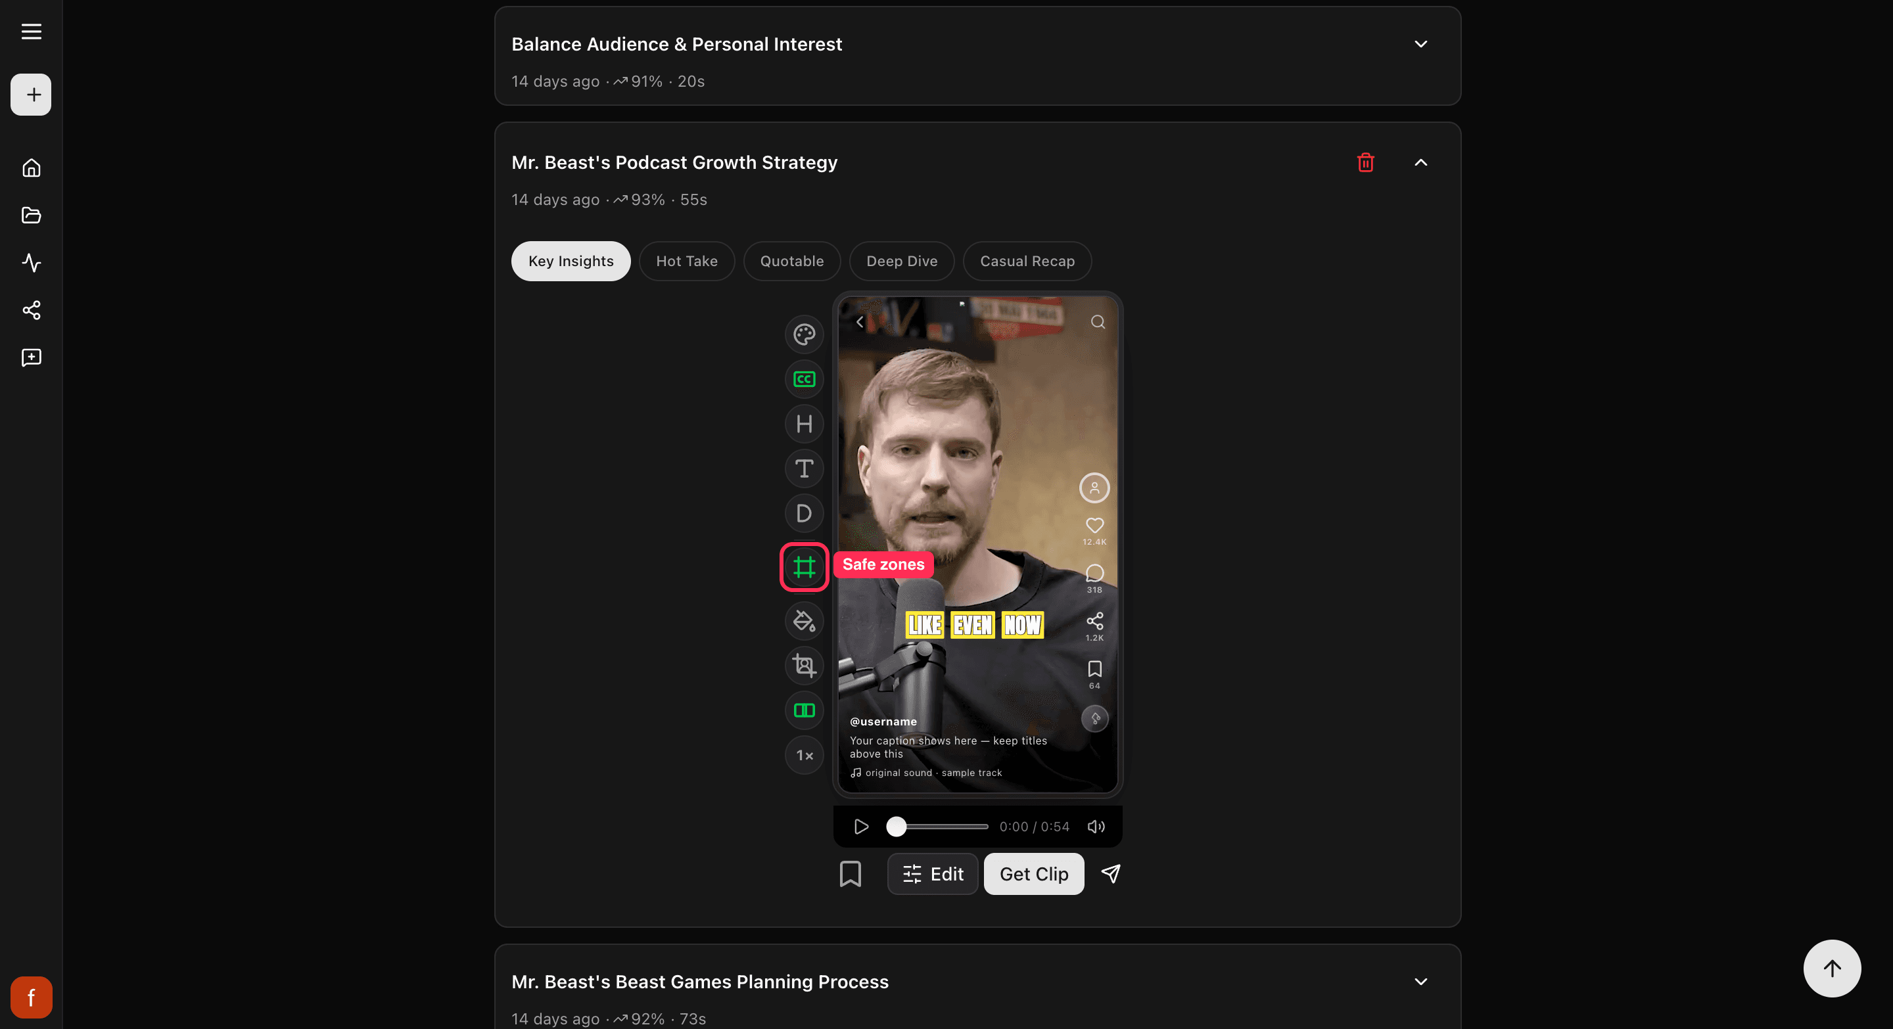
Task: Click bookmark icon showing 64
Action: (1094, 669)
